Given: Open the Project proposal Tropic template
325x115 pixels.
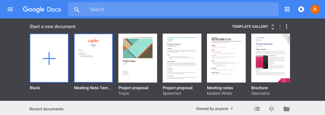Looking at the screenshot, I should (138, 58).
